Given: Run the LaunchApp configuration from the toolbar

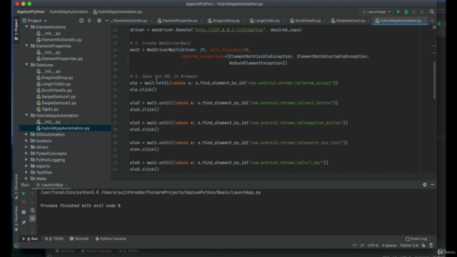Looking at the screenshot, I should [x=398, y=11].
